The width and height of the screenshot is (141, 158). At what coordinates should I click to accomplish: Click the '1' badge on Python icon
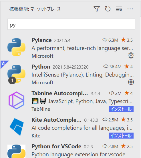[x=12, y=80]
